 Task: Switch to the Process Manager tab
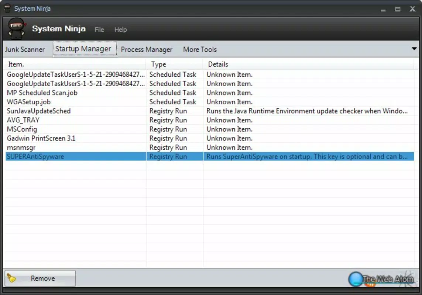click(147, 49)
